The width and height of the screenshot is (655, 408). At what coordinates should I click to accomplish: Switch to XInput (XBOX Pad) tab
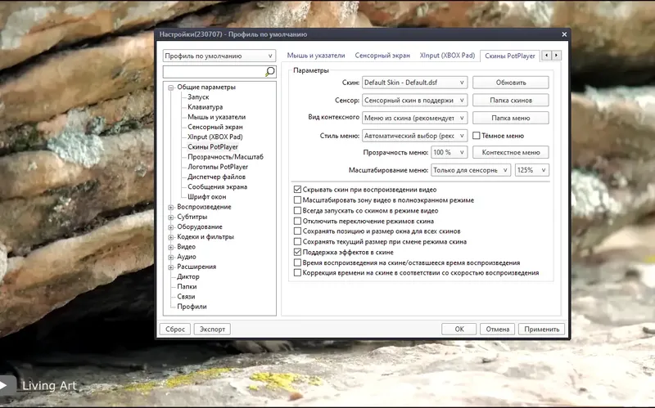click(447, 56)
